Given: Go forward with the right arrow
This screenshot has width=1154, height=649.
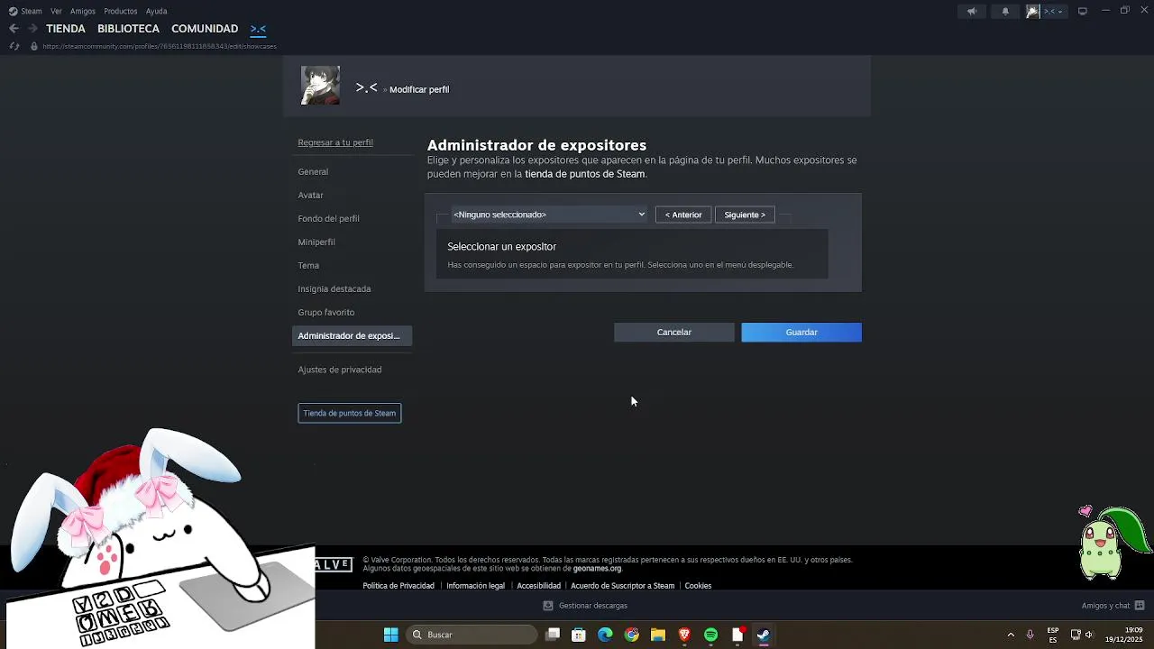Looking at the screenshot, I should pyautogui.click(x=32, y=29).
